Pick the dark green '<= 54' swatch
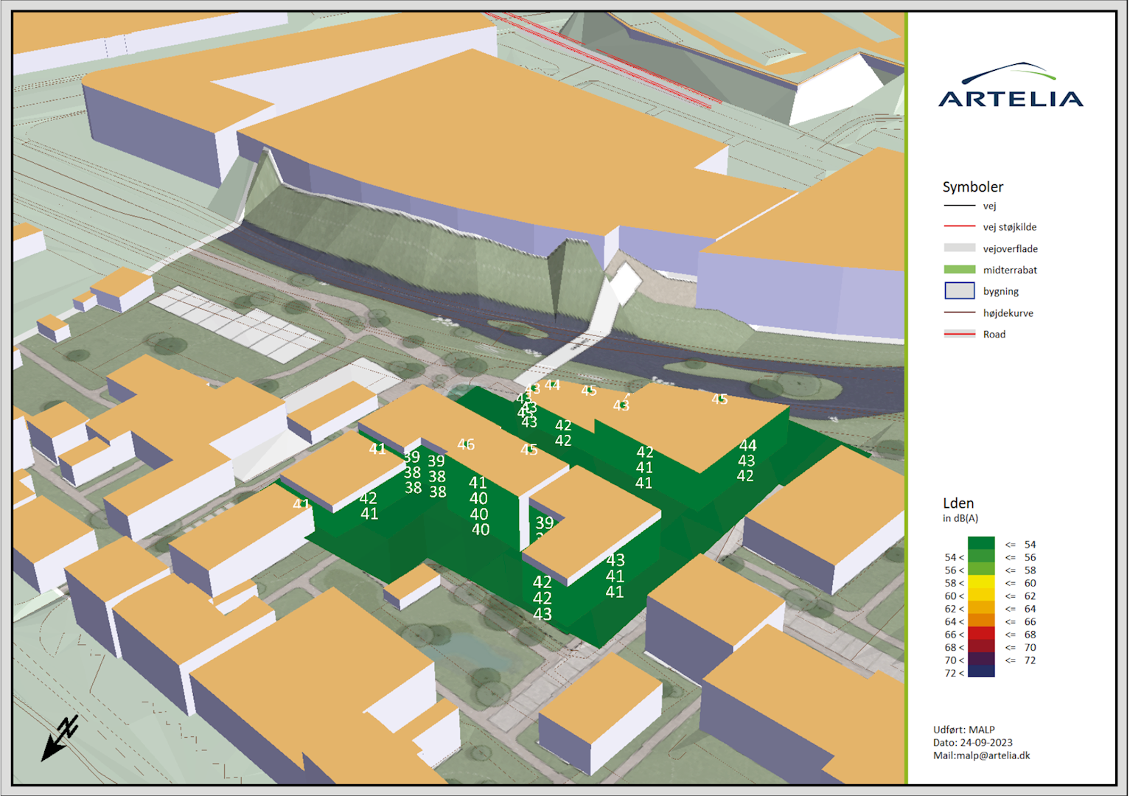Image resolution: width=1130 pixels, height=796 pixels. pyautogui.click(x=980, y=544)
